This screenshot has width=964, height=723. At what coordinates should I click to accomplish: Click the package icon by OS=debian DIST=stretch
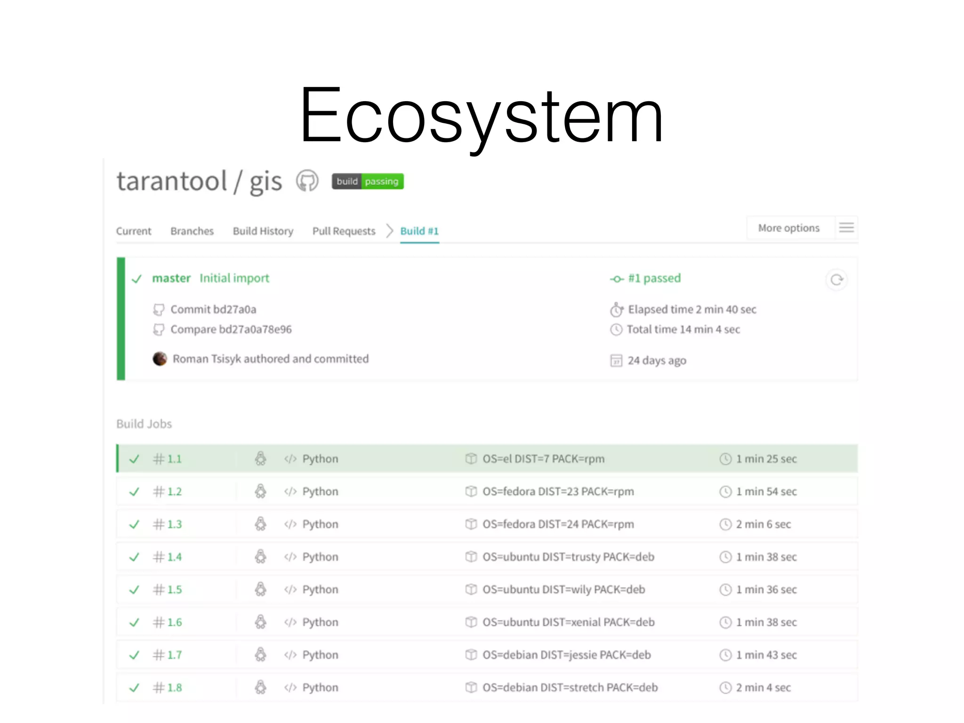coord(471,688)
